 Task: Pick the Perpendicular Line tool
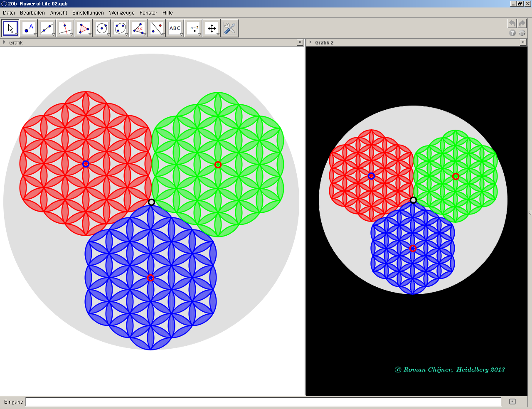click(x=65, y=28)
